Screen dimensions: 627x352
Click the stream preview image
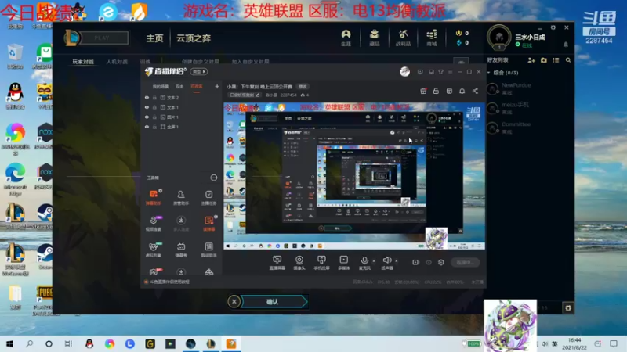click(x=354, y=177)
